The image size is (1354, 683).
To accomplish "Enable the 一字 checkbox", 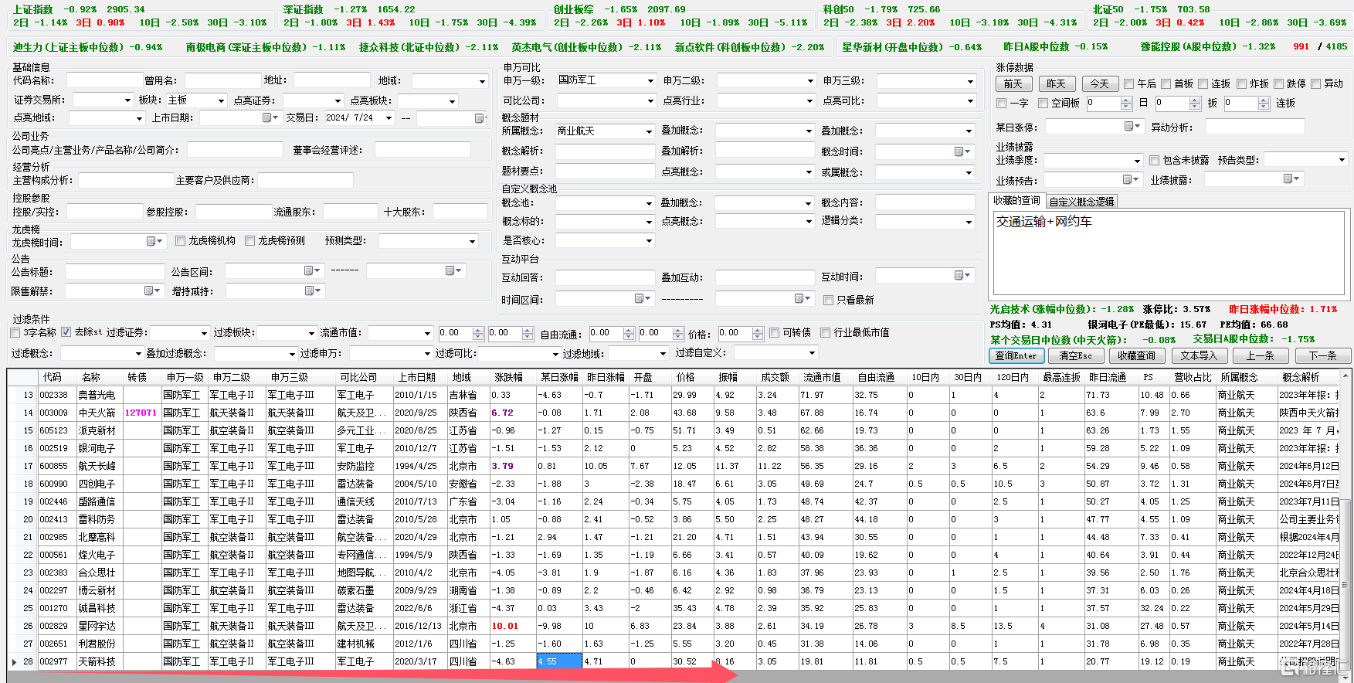I will [1002, 103].
